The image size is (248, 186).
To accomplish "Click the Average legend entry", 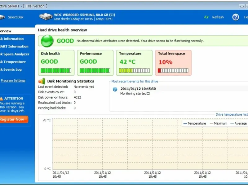I will click(238, 123).
